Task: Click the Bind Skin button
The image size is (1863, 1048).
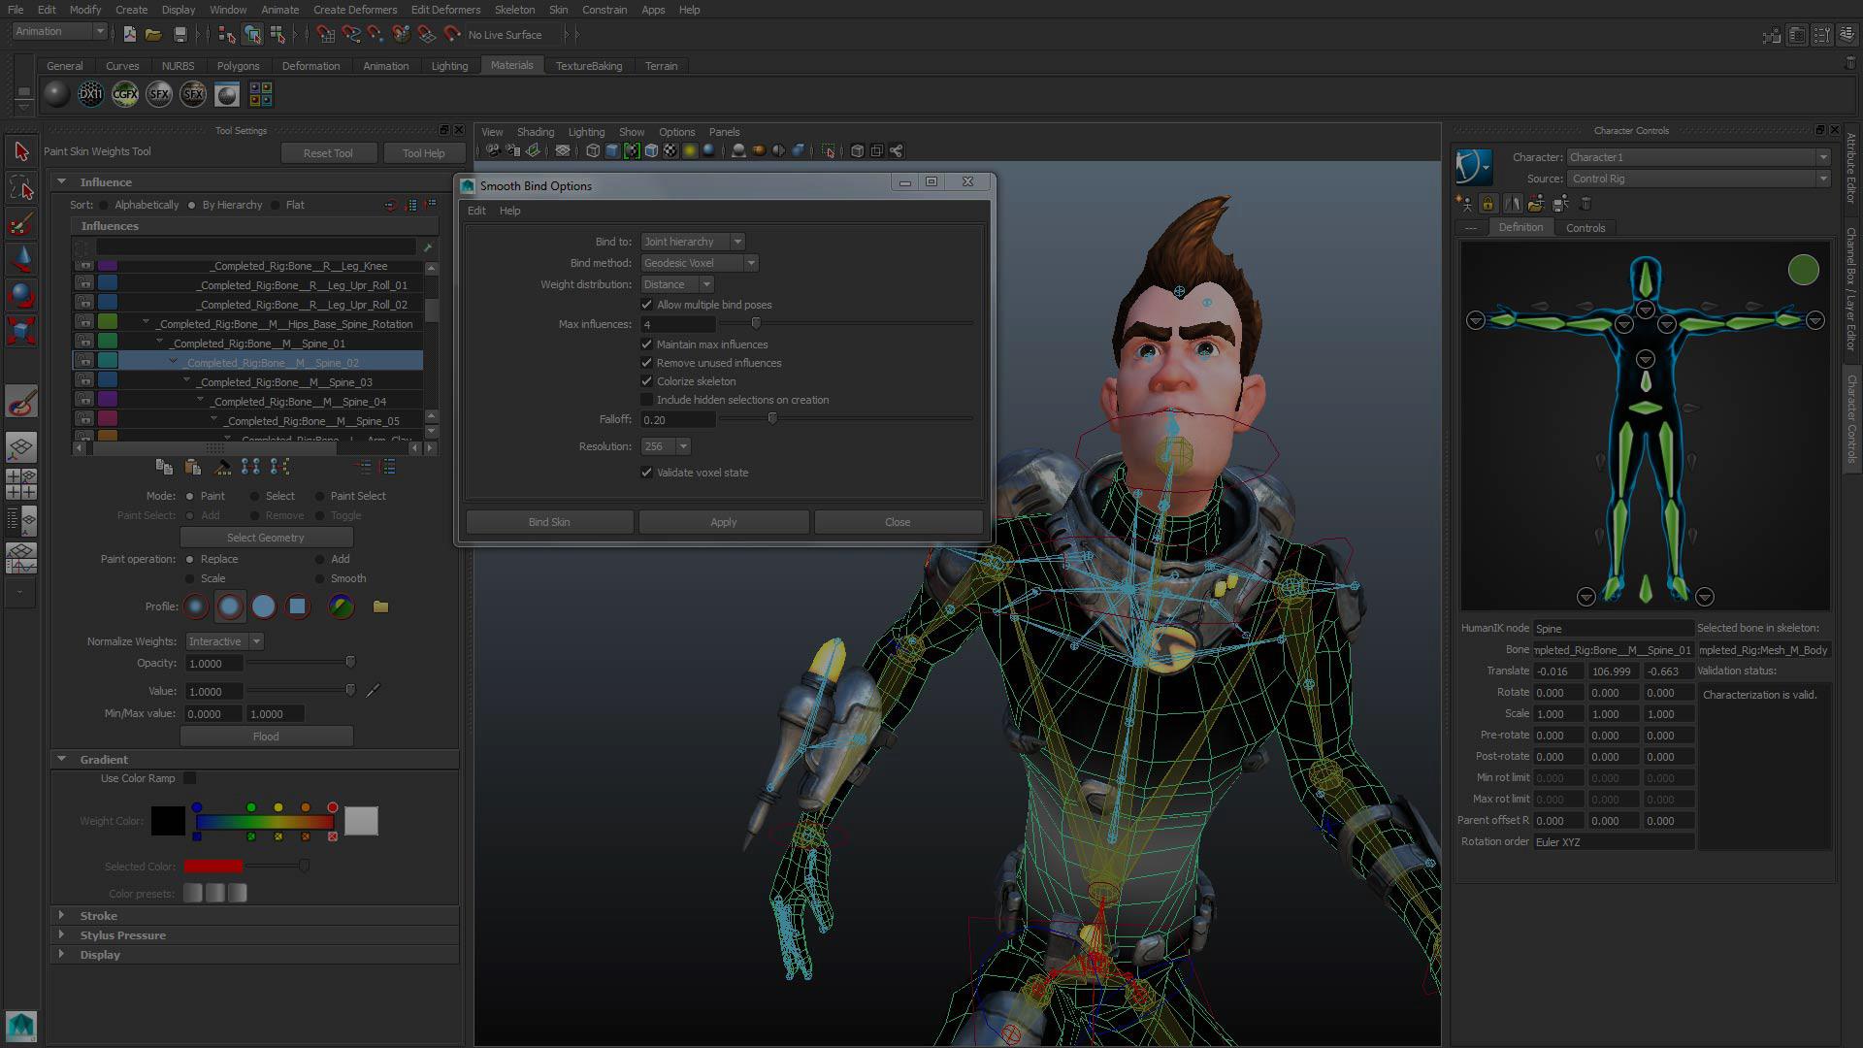Action: point(549,521)
